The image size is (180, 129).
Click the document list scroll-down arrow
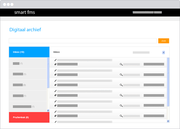168,121
